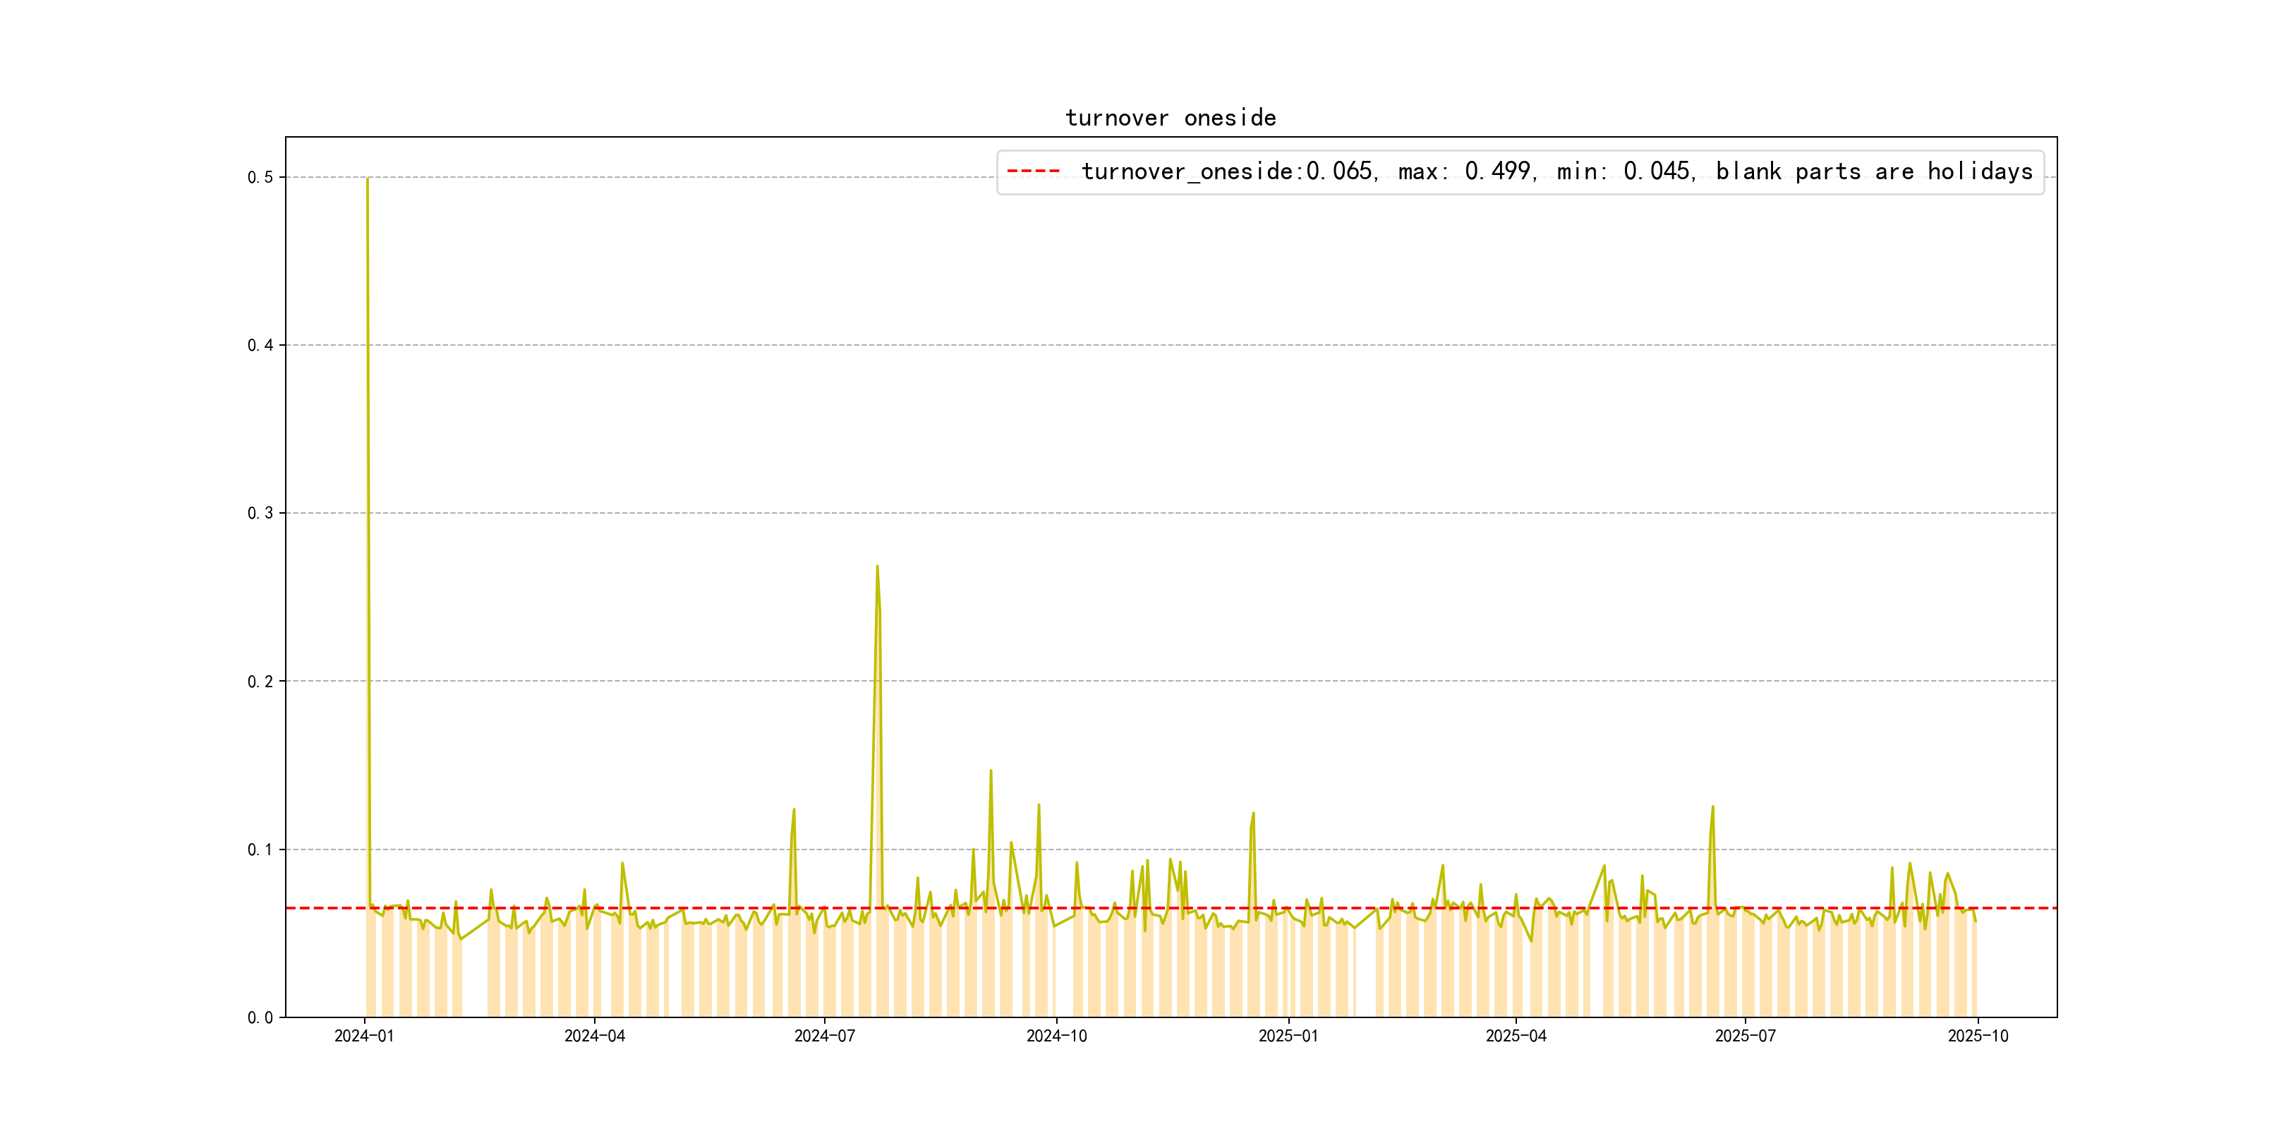Click the chart title 'turnover oneside'
The image size is (2286, 1143).
tap(1170, 118)
